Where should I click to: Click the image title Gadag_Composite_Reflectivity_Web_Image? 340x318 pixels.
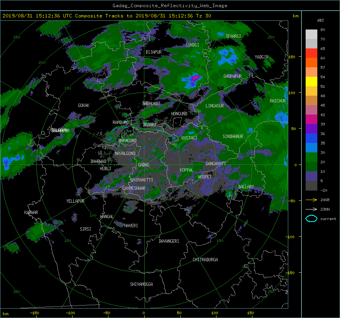(170, 6)
